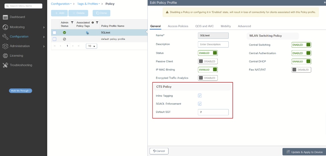Switch to the Access Policies tab
The width and height of the screenshot is (326, 156).
click(x=178, y=26)
